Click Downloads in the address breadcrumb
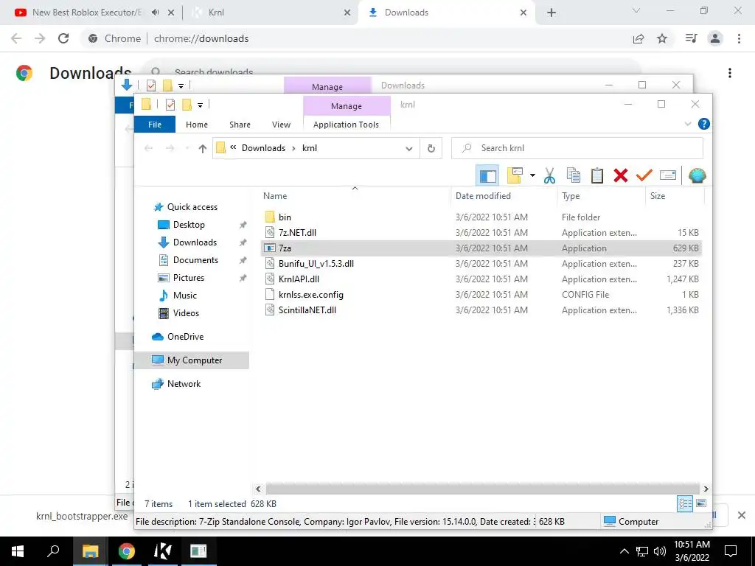755x566 pixels. tap(263, 148)
